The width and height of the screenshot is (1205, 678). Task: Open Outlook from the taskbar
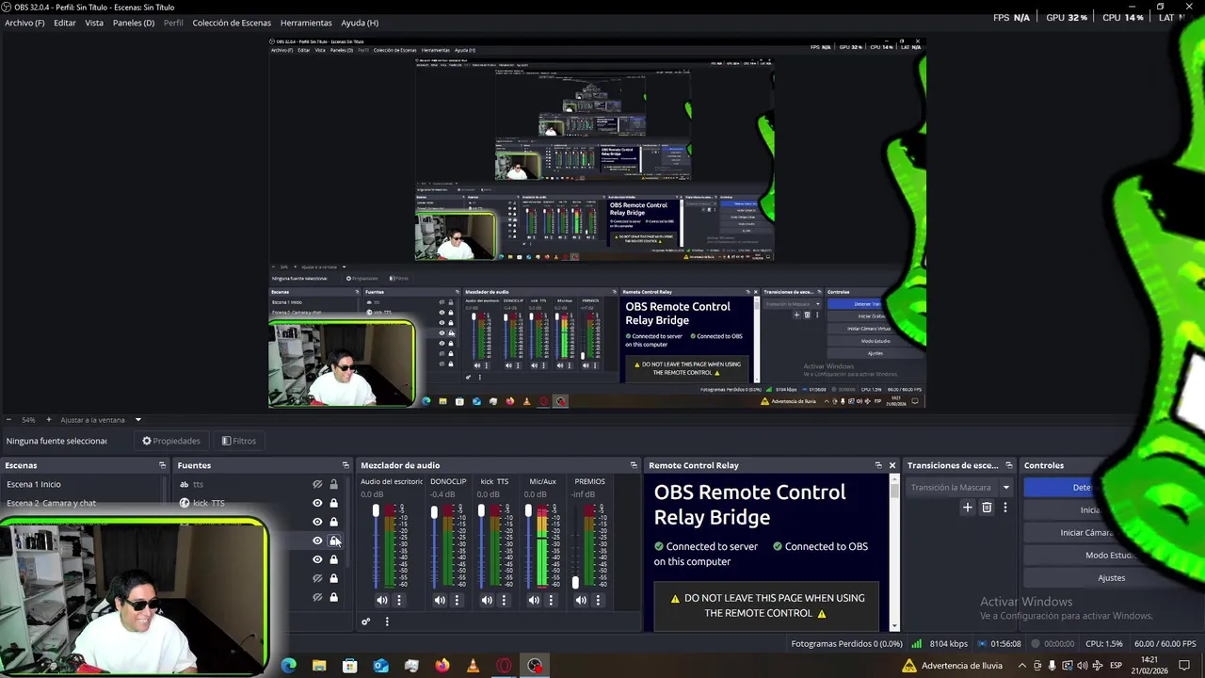[381, 666]
